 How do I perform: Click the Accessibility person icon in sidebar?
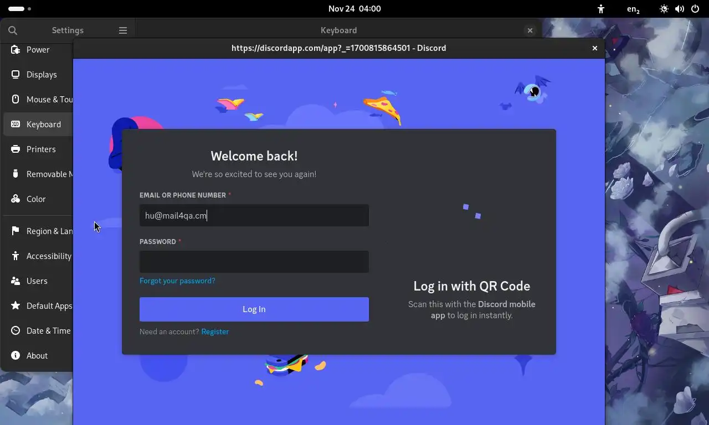[16, 256]
